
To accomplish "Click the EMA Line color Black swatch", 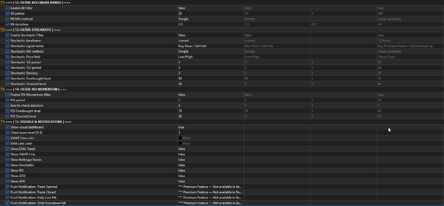I will point(180,144).
